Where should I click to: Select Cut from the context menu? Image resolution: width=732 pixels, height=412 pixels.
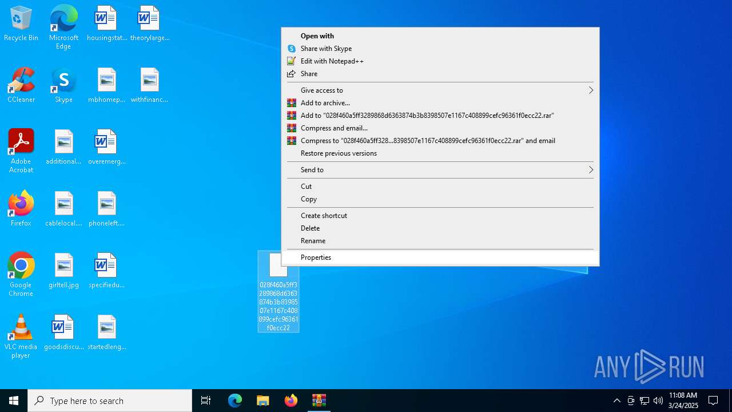[440, 187]
